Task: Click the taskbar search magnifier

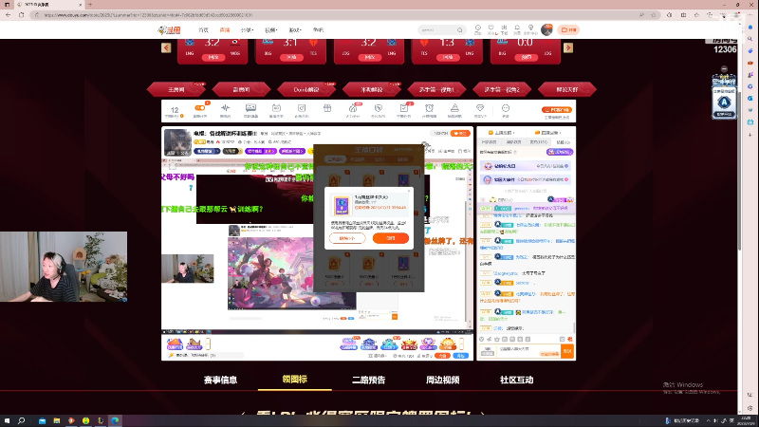Action: pyautogui.click(x=21, y=420)
